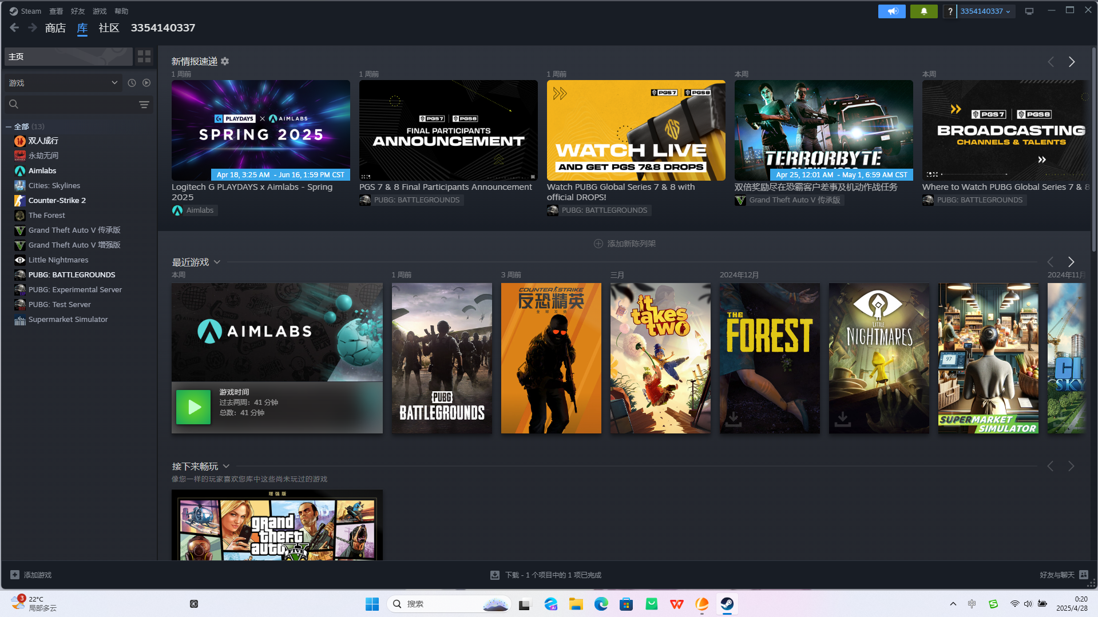
Task: Select Supermarket Simulator in library list
Action: pyautogui.click(x=68, y=319)
